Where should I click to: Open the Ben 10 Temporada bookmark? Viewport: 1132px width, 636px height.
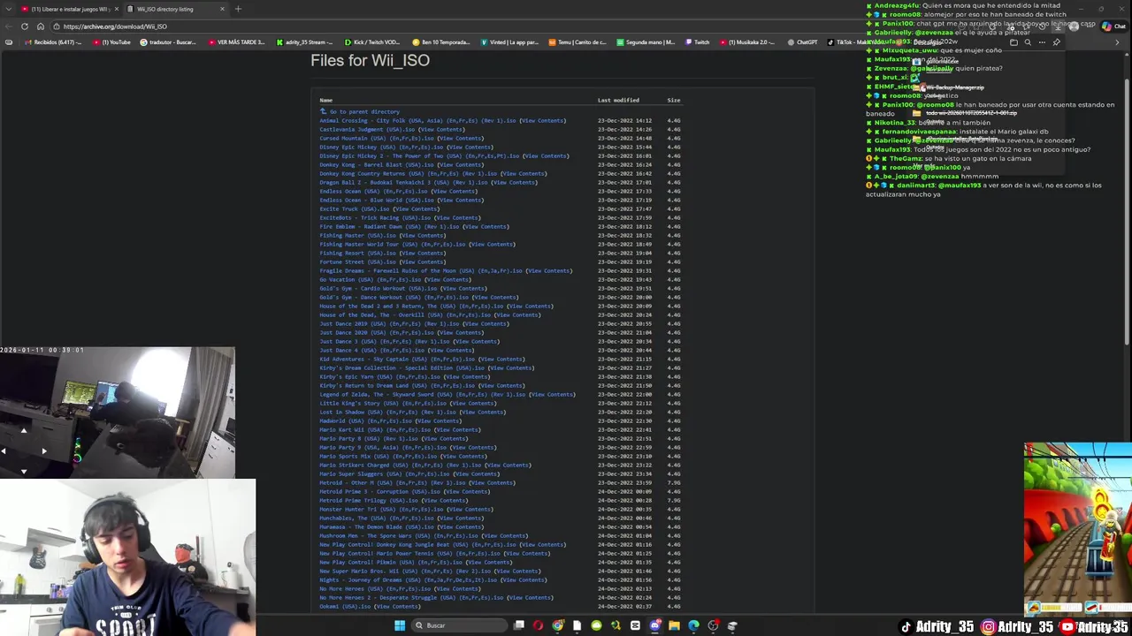[441, 42]
